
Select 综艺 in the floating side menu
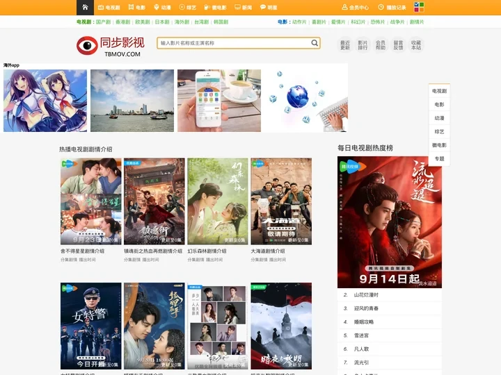439,132
